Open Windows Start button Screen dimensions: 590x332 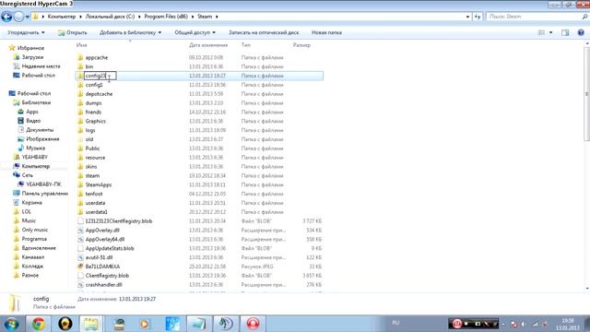[x=11, y=324]
